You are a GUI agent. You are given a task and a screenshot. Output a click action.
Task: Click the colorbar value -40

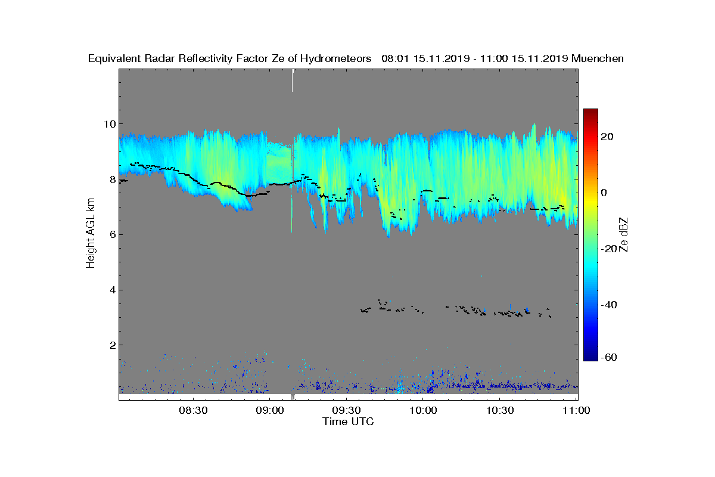610,305
